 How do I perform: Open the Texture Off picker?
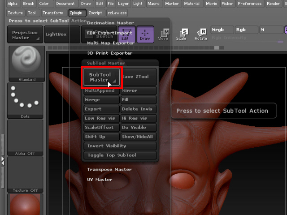coord(25,175)
